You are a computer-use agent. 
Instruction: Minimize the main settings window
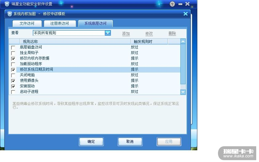click(x=180, y=4)
